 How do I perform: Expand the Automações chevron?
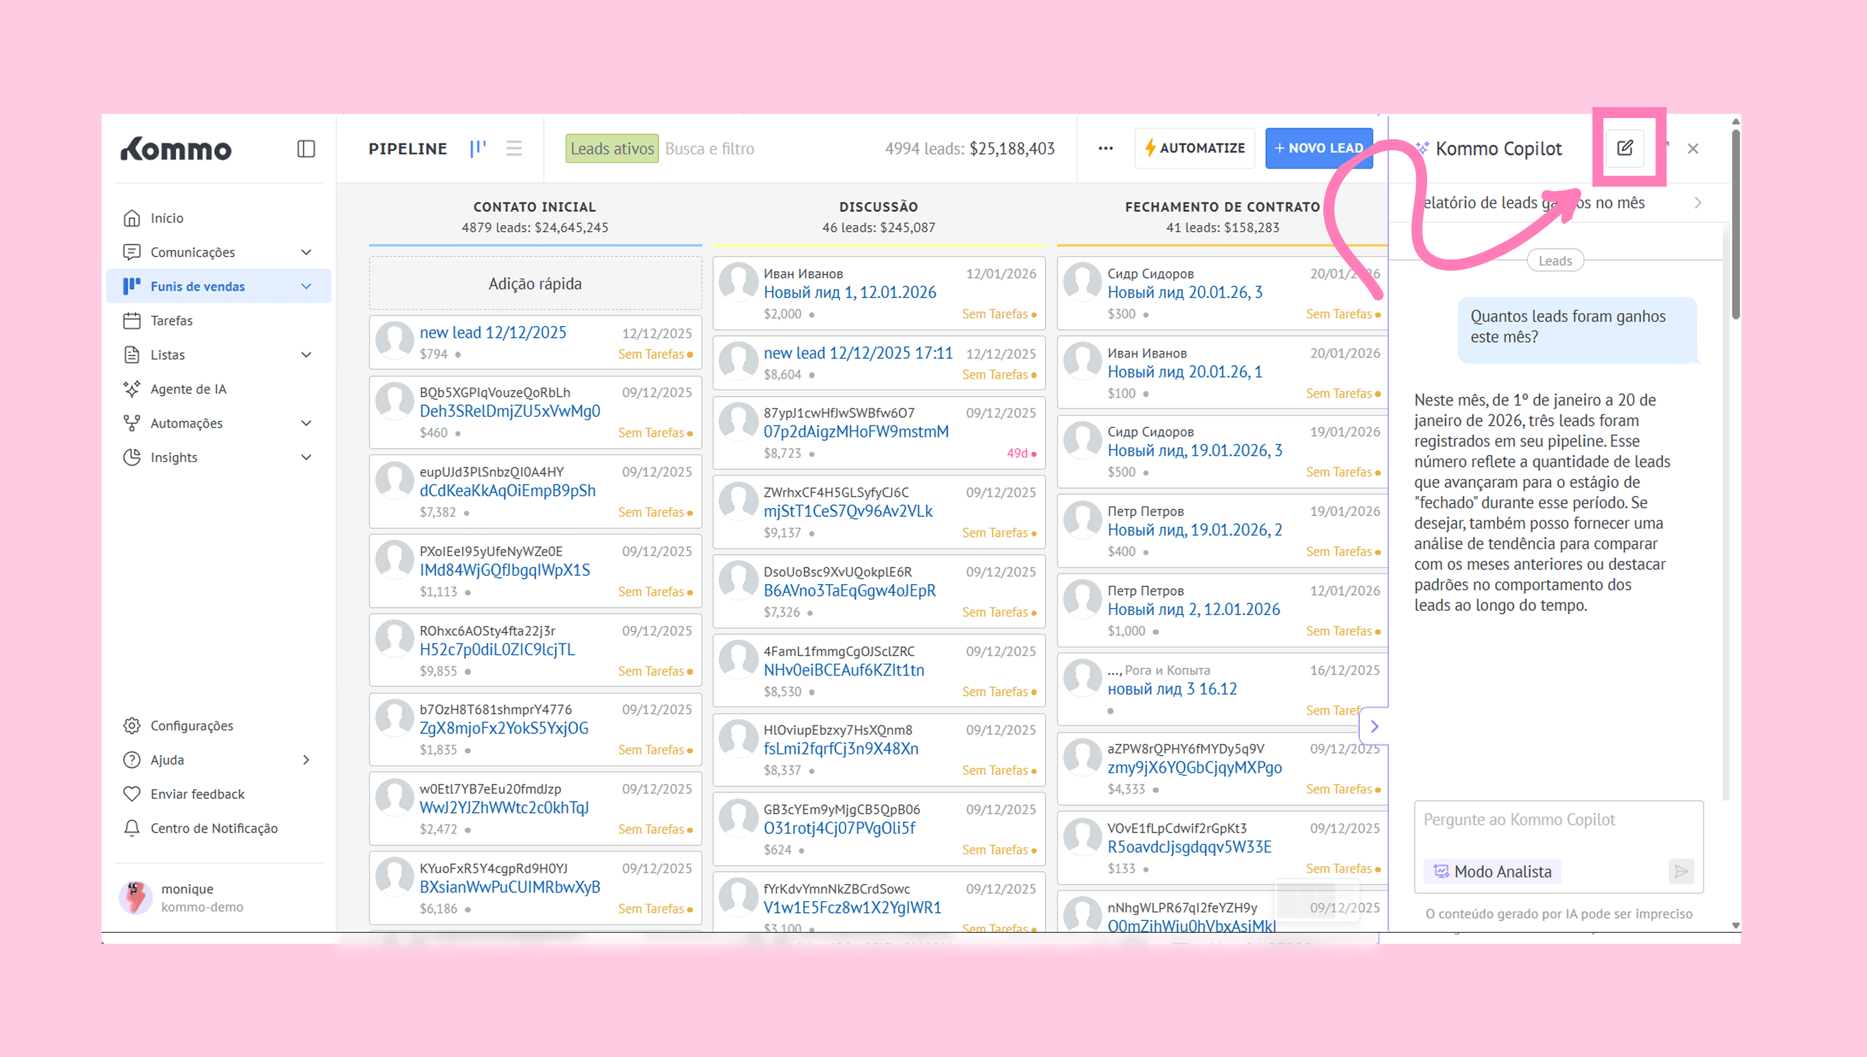(x=306, y=423)
